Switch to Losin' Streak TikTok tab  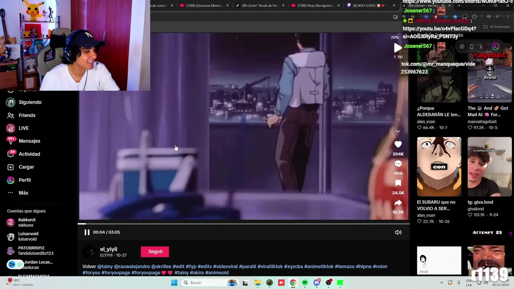pos(260,6)
